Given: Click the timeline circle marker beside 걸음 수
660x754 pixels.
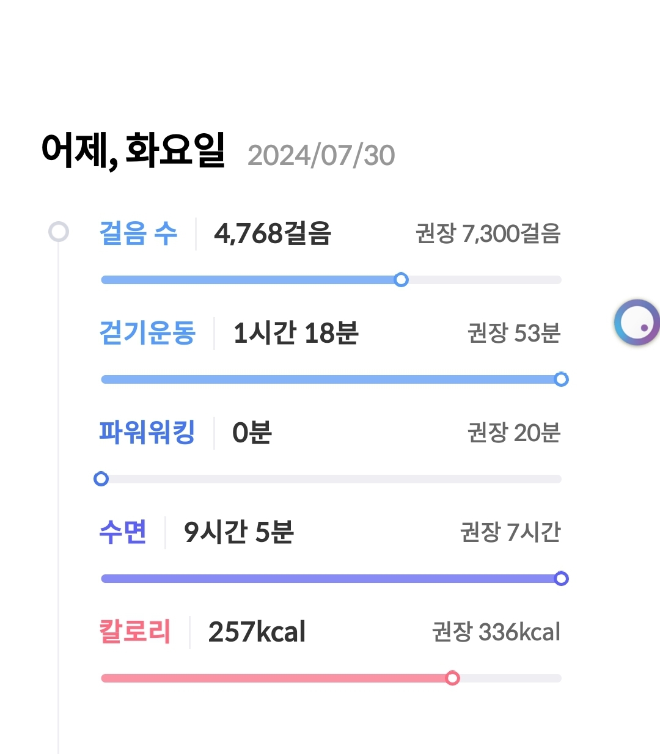Looking at the screenshot, I should coord(59,232).
